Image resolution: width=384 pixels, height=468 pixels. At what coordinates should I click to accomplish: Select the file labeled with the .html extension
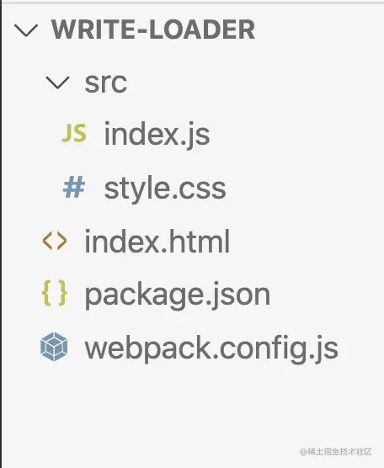point(157,241)
